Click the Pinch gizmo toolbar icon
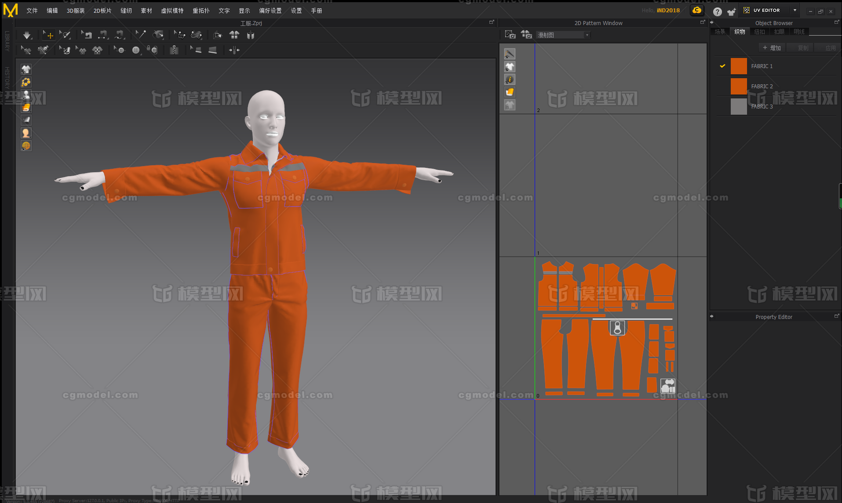 click(x=234, y=50)
